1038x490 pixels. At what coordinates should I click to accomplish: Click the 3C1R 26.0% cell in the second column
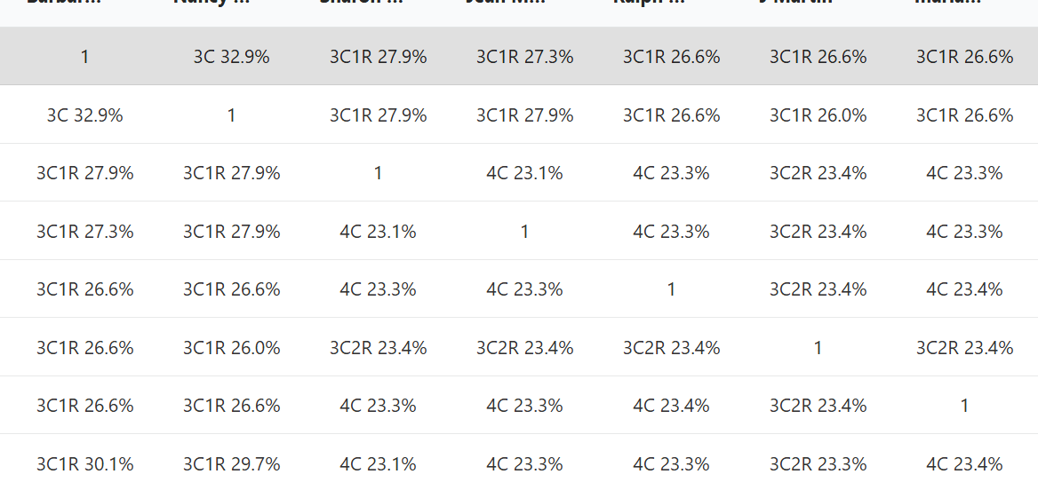pos(231,347)
